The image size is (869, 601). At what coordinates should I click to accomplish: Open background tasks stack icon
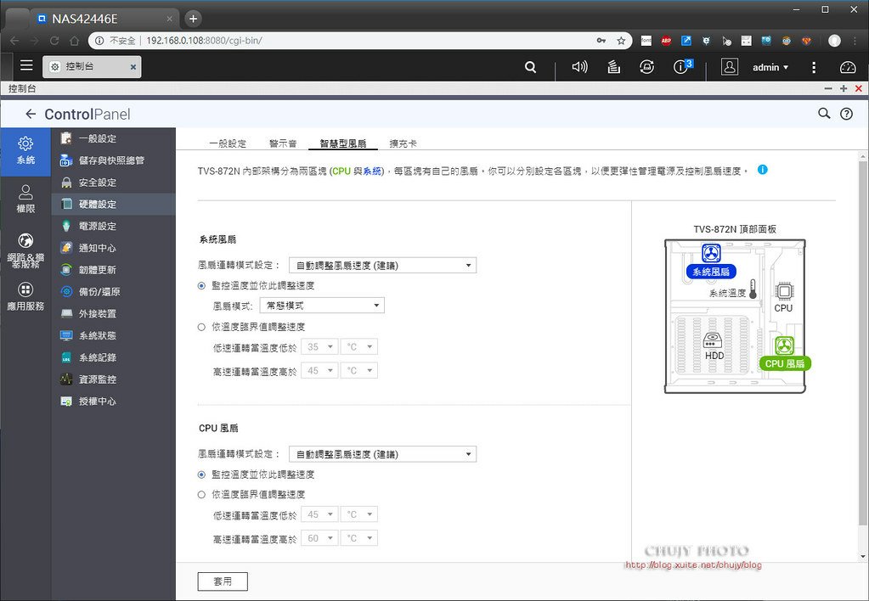pos(613,67)
